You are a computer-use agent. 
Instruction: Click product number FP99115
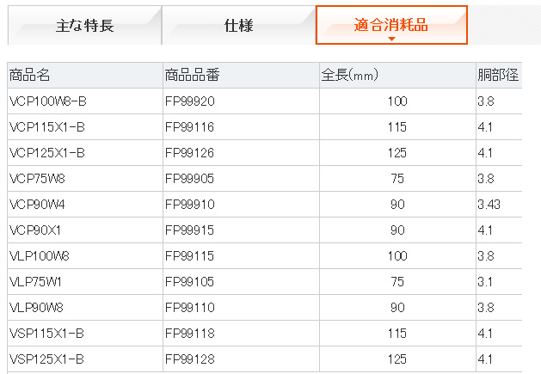[x=189, y=256]
